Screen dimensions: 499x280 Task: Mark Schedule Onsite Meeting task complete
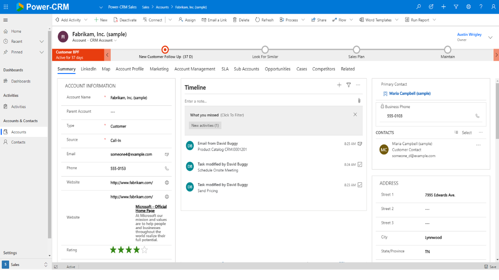pyautogui.click(x=360, y=164)
